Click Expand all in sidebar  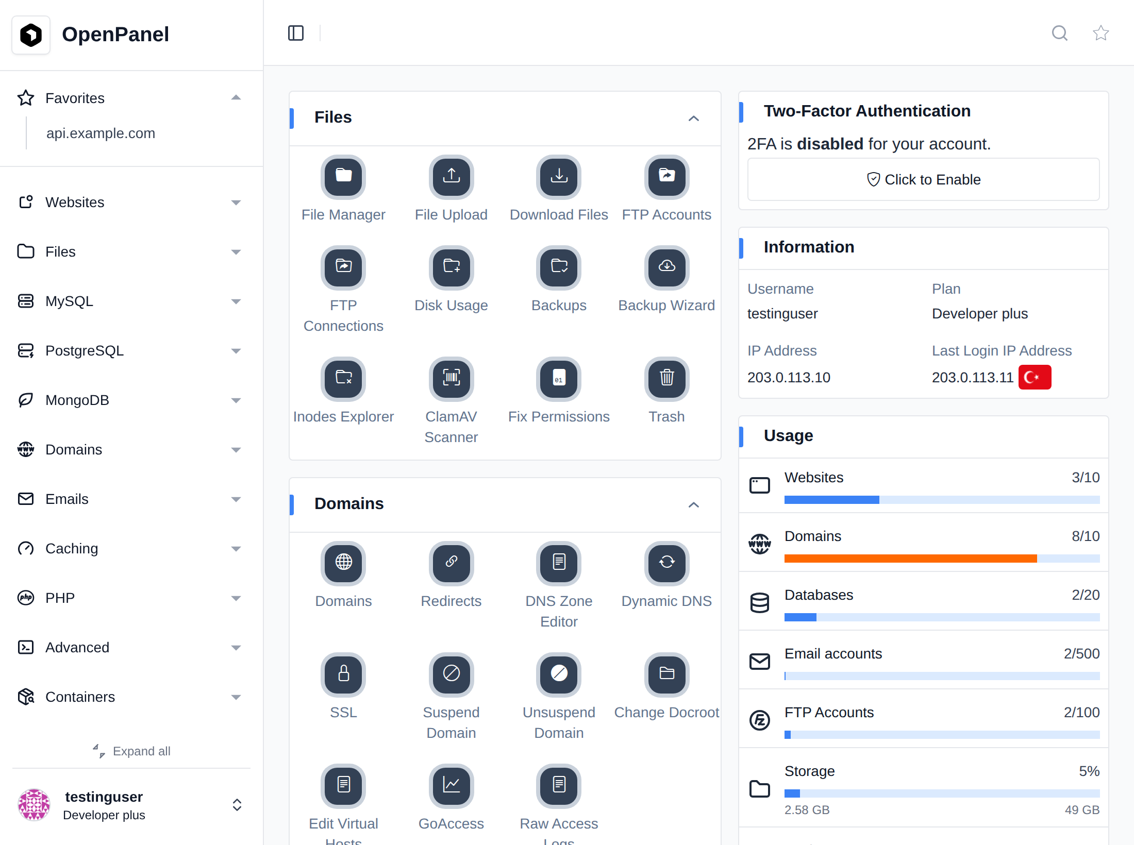click(x=131, y=751)
